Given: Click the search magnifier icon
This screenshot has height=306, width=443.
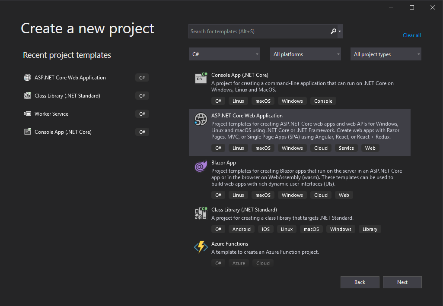Looking at the screenshot, I should pyautogui.click(x=333, y=31).
